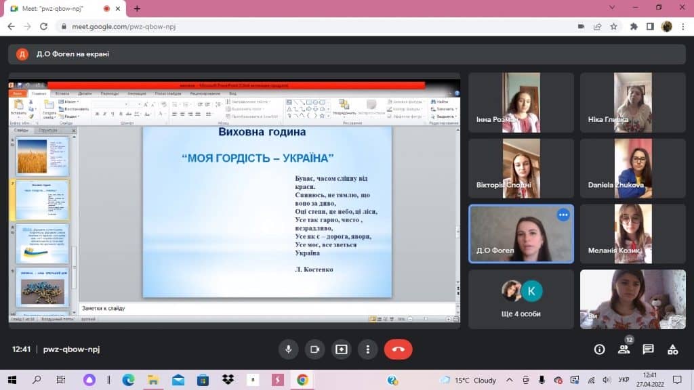Click Інна Розма's video tile
The image size is (694, 390).
pyautogui.click(x=520, y=102)
